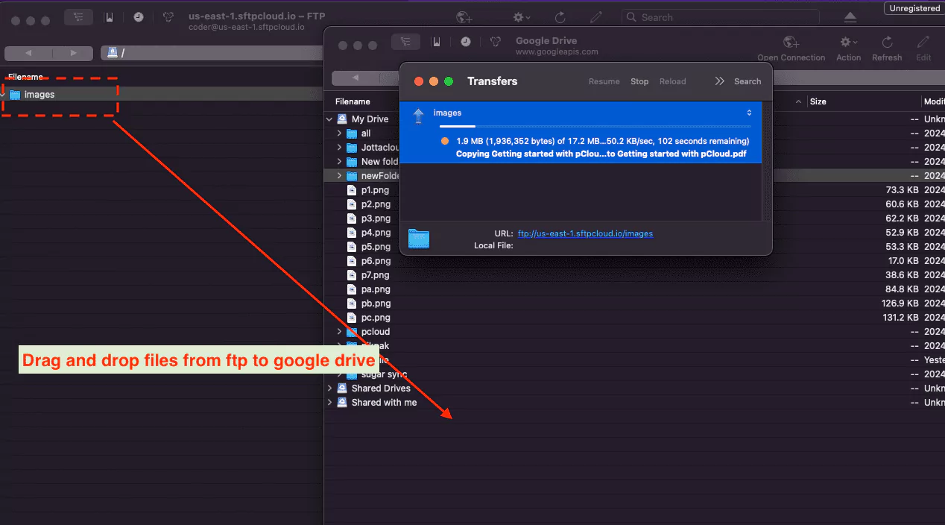Open Bonjour view in Google Drive window

[496, 43]
